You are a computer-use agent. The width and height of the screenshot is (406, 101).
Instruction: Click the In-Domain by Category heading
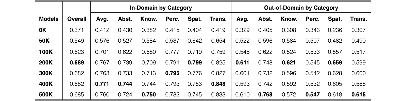[x=161, y=8]
